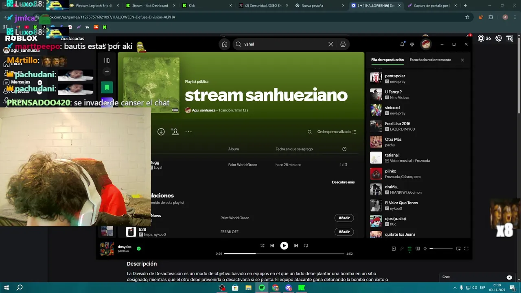Open Spotify from the Windows taskbar

coord(262,288)
